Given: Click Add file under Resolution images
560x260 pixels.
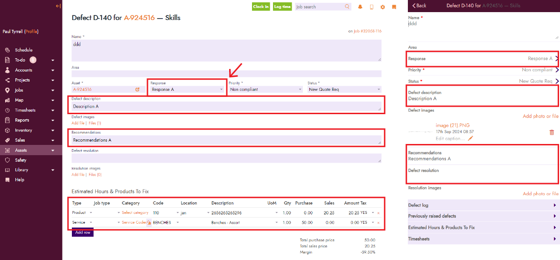Looking at the screenshot, I should (78, 175).
